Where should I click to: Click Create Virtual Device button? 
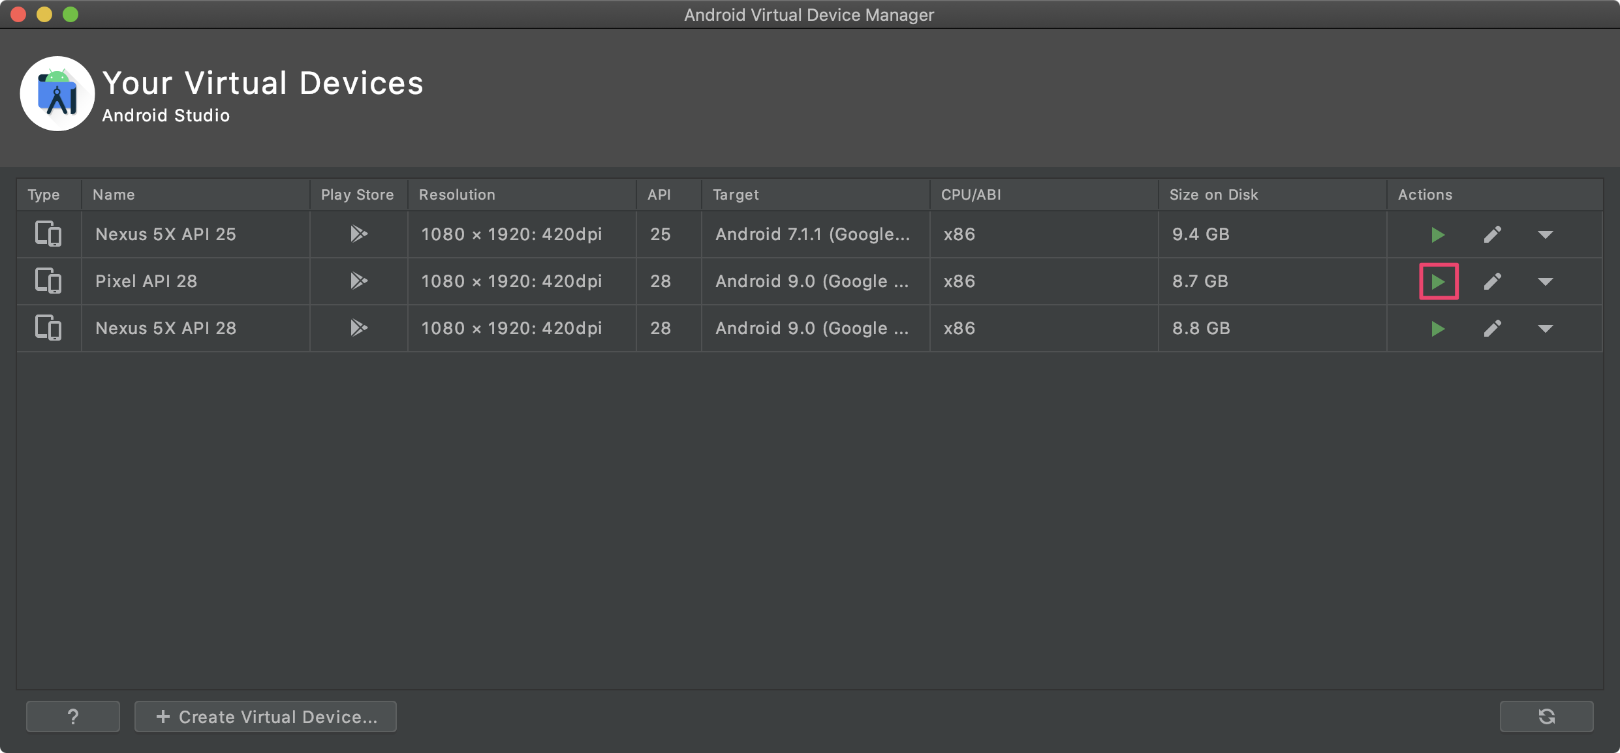pos(266,716)
